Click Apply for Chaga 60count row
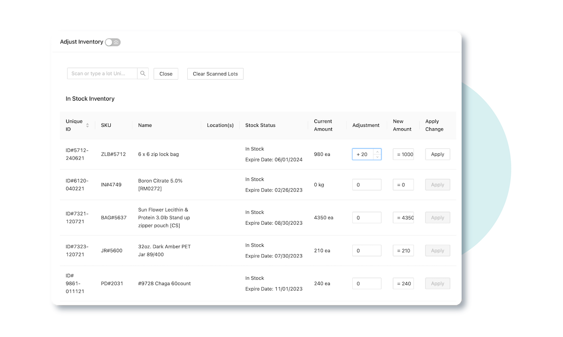This screenshot has height=337, width=563. point(438,284)
